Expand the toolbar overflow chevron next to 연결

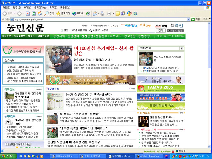click(x=210, y=19)
